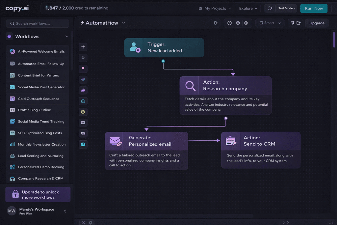Click the yellow gear icon in left node palette
337x225 pixels.
pyautogui.click(x=83, y=112)
